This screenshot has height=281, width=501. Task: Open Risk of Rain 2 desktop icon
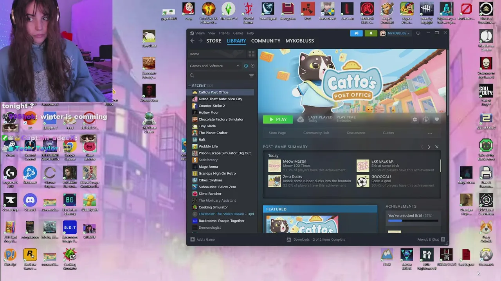(x=486, y=121)
